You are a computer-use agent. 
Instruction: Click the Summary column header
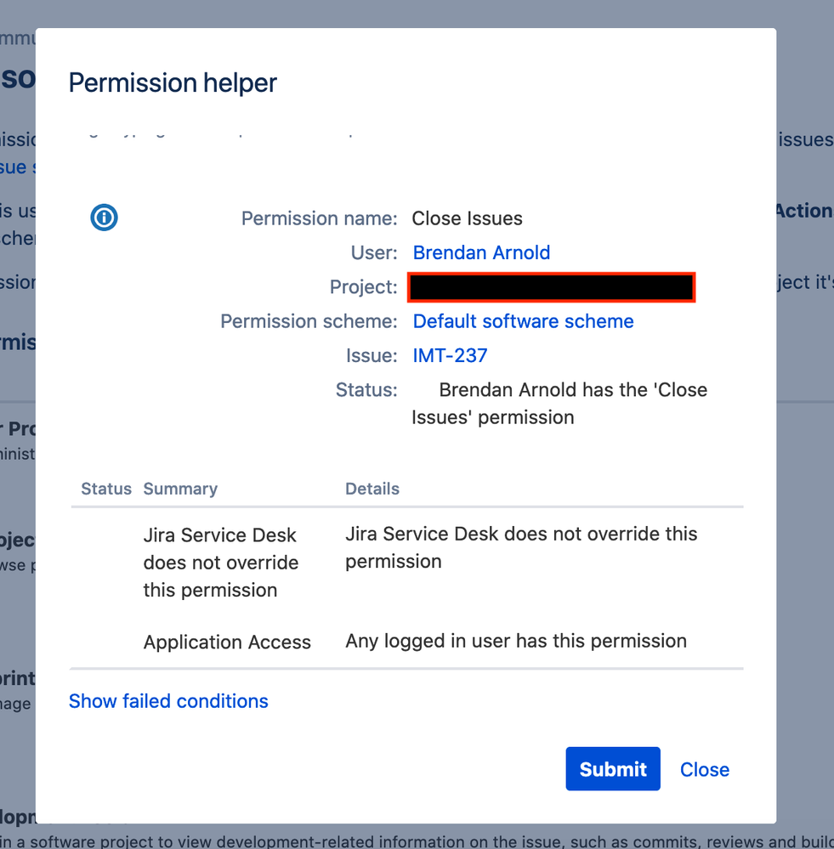click(x=180, y=489)
